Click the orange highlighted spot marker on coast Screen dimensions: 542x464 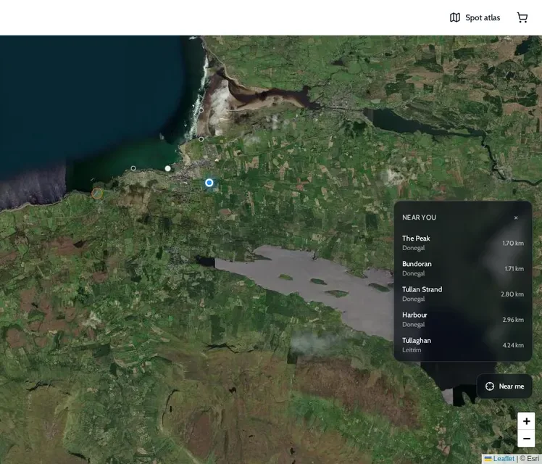coord(97,194)
